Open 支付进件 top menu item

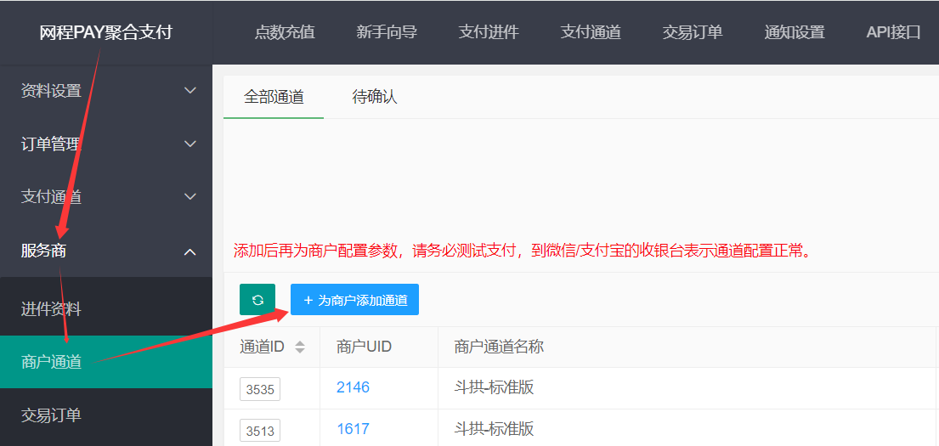(489, 32)
